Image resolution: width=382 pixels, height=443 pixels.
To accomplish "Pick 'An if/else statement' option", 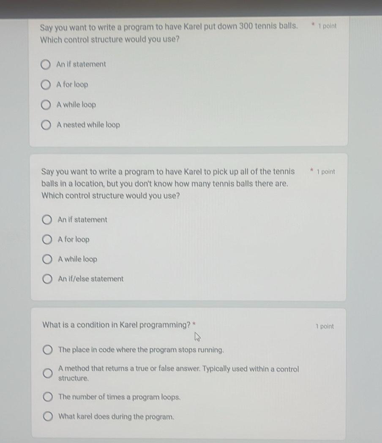I will point(48,279).
